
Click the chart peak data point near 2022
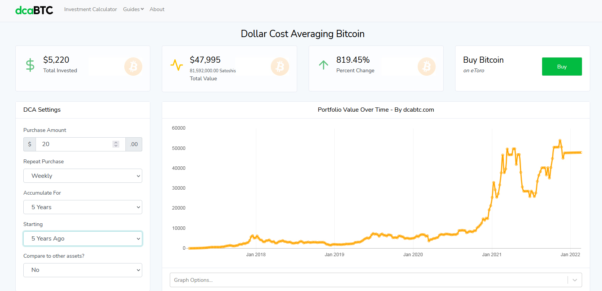[560, 140]
